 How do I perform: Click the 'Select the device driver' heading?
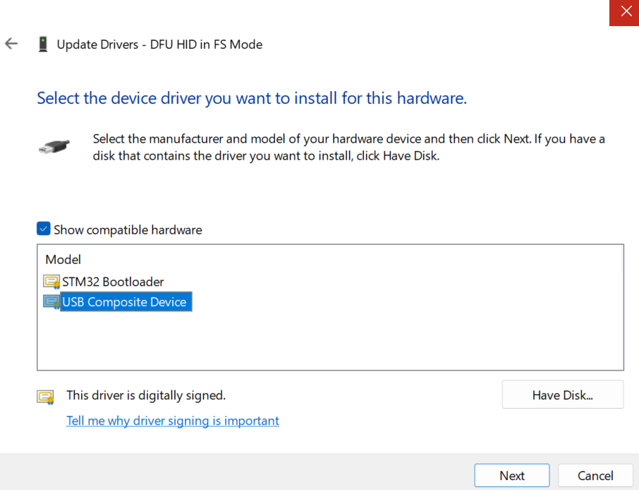coord(252,98)
